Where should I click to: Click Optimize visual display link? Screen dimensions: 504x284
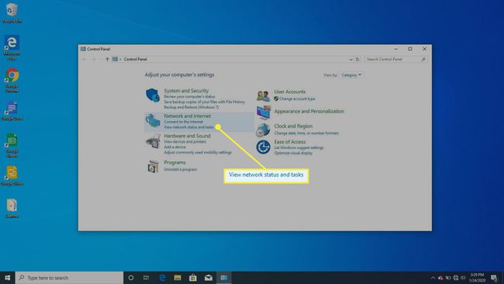[x=293, y=153]
